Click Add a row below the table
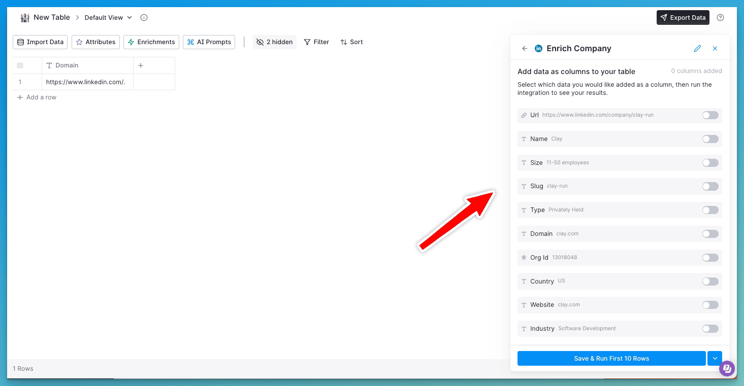 coord(37,97)
